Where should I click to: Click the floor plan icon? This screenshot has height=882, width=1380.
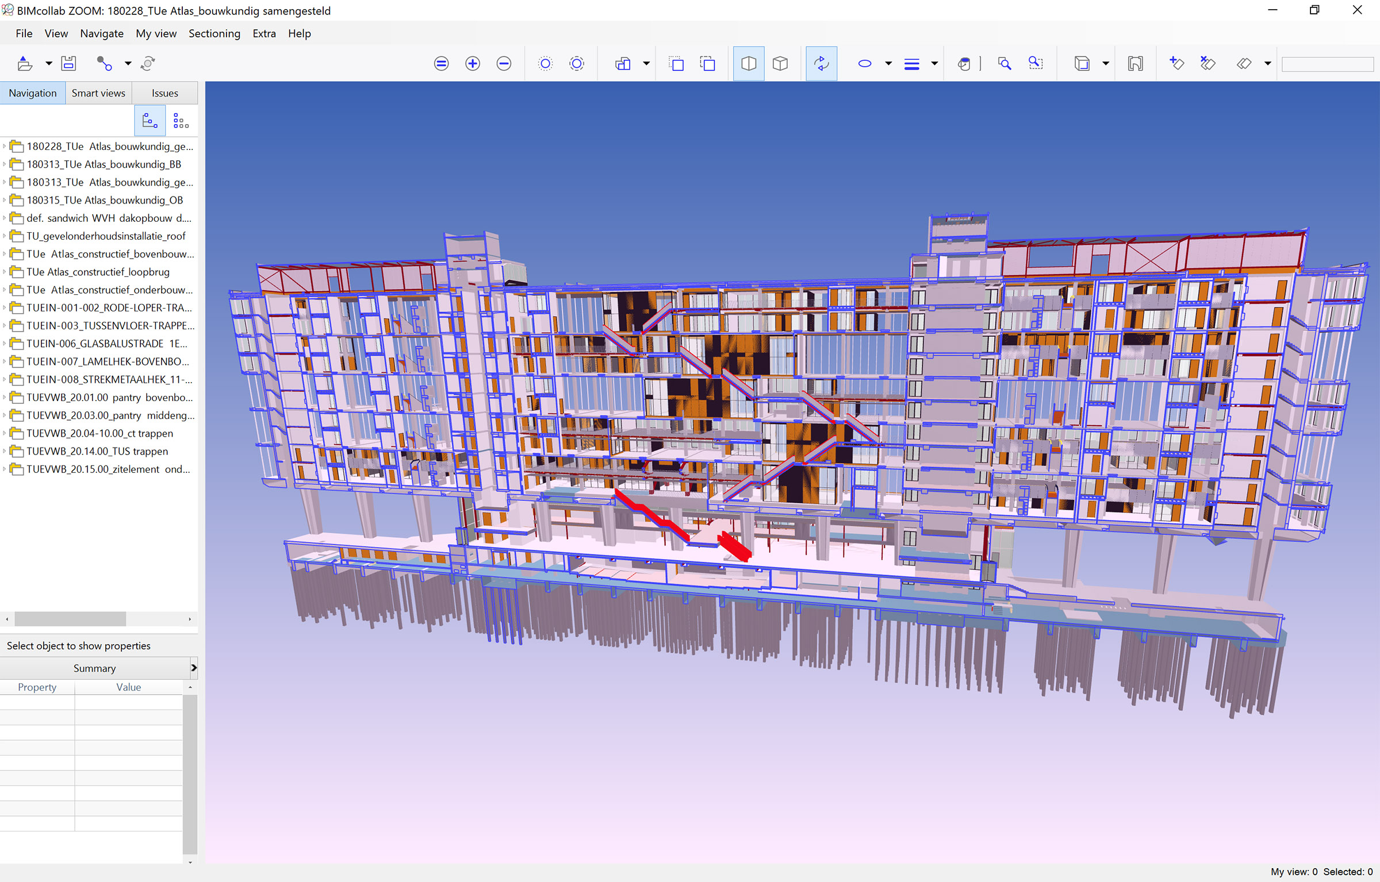coord(1136,64)
